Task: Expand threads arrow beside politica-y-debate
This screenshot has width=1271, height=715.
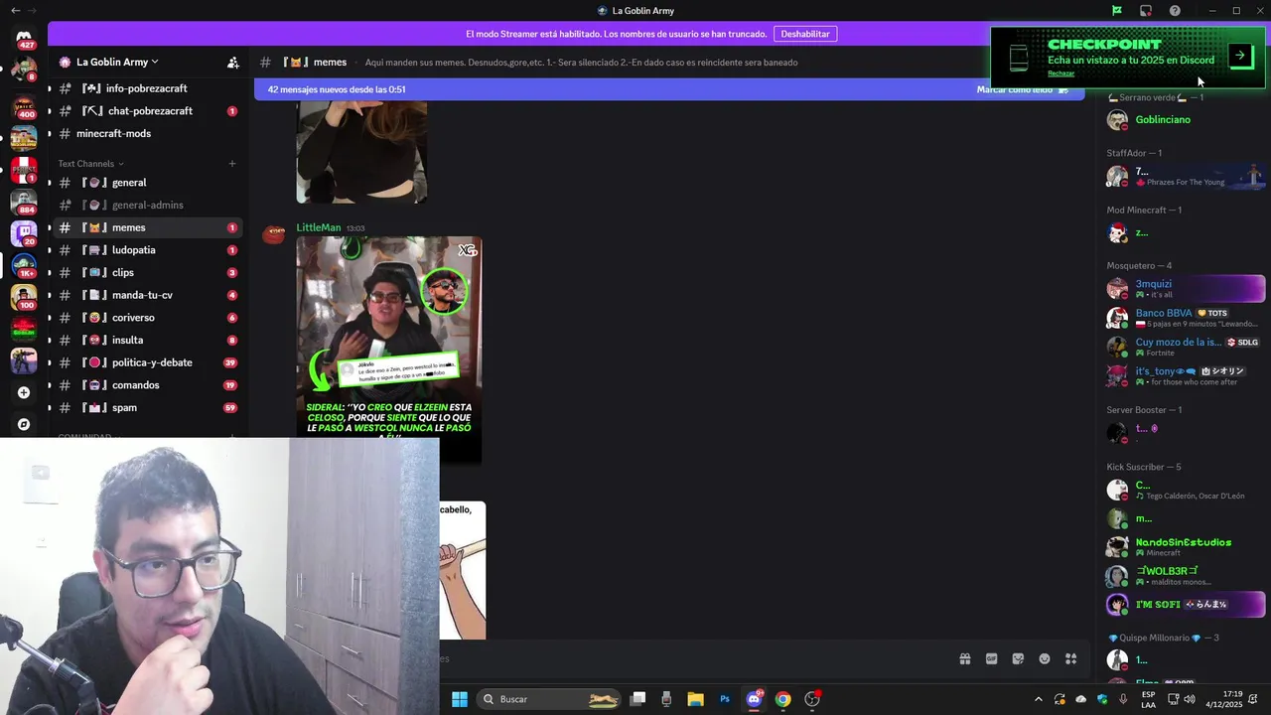Action: point(50,362)
